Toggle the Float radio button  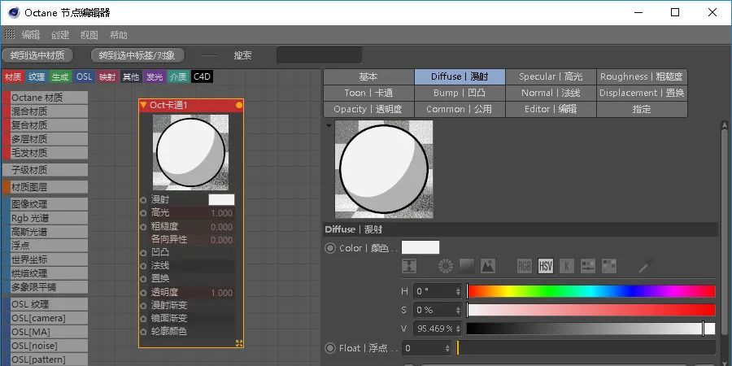coord(330,348)
